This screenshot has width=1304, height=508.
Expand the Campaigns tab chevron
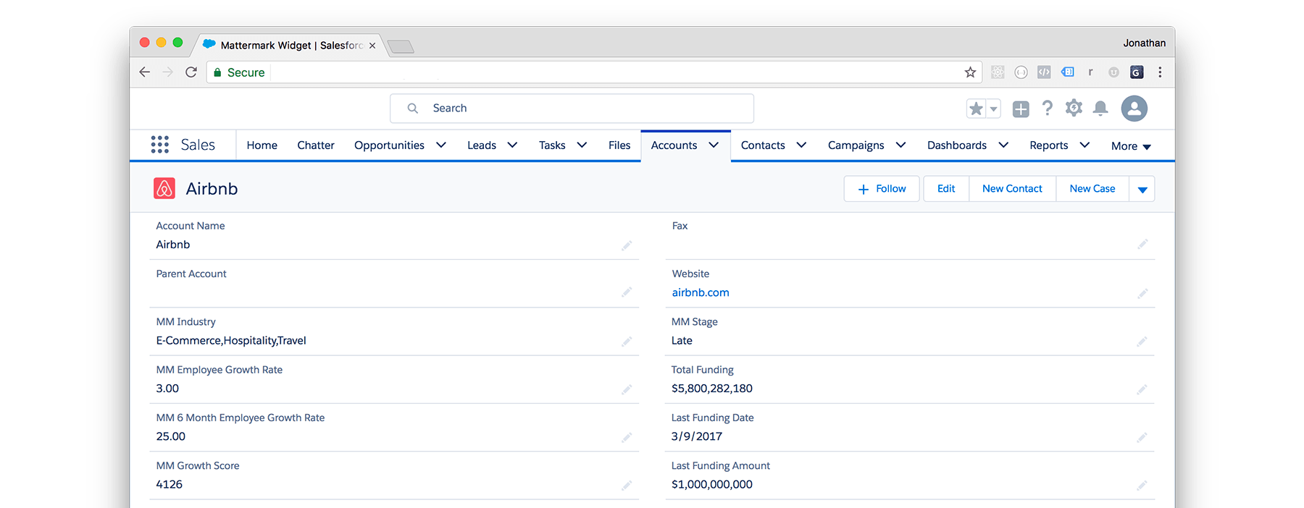pyautogui.click(x=900, y=145)
